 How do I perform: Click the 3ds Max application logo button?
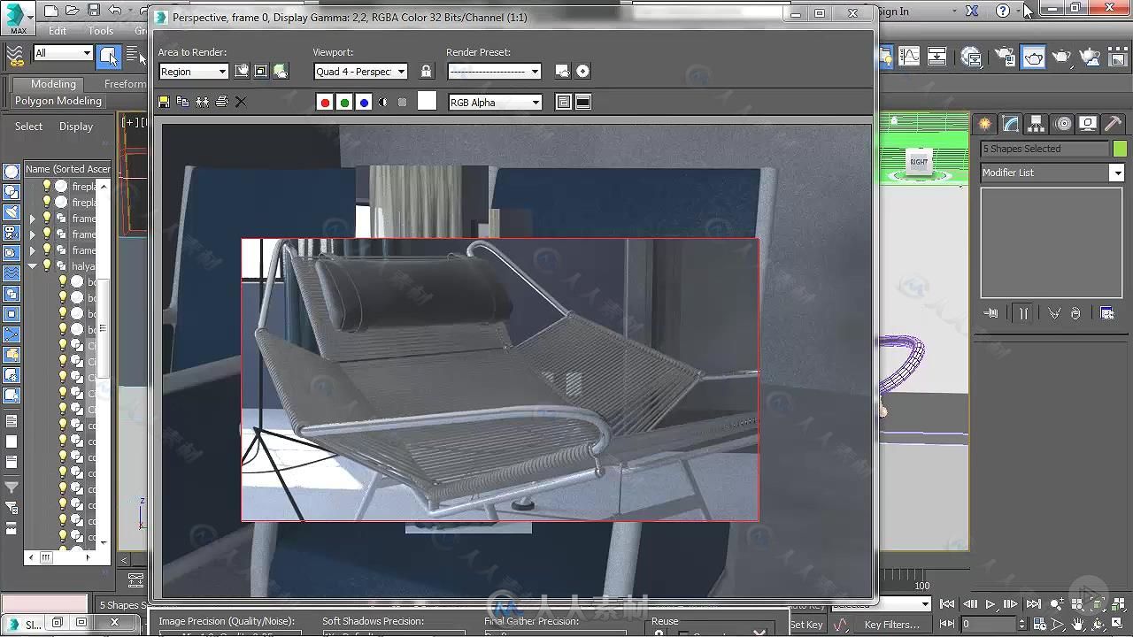point(18,18)
